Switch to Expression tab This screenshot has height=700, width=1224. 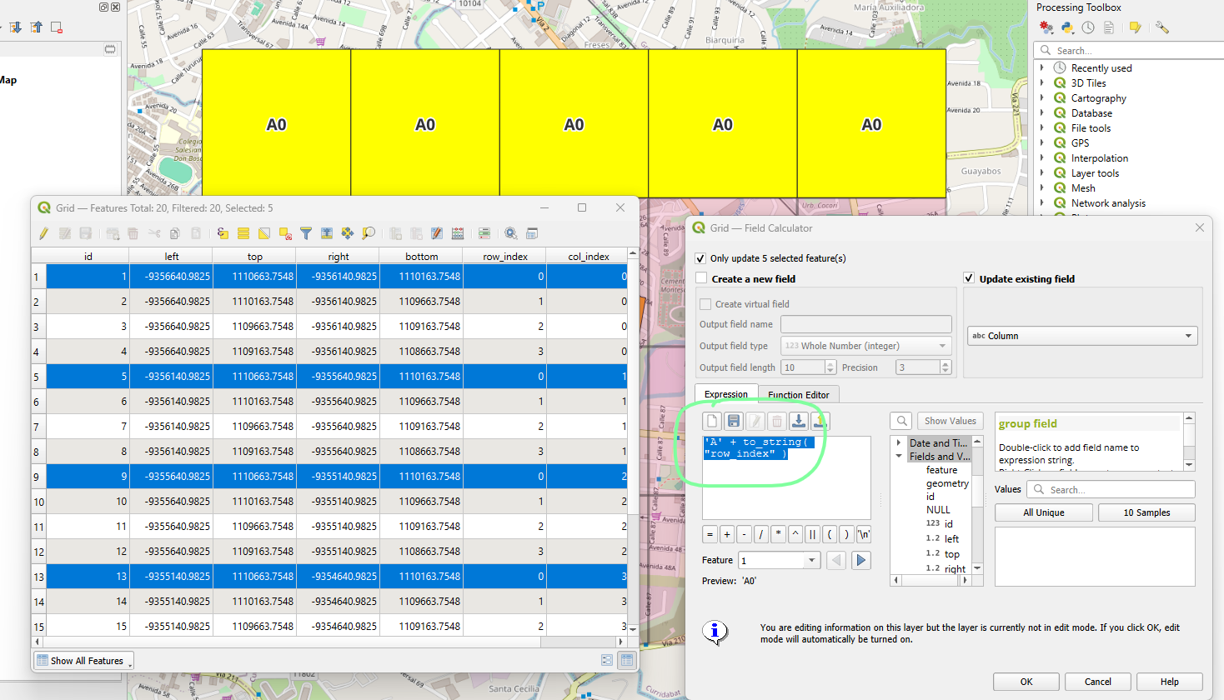(x=726, y=394)
